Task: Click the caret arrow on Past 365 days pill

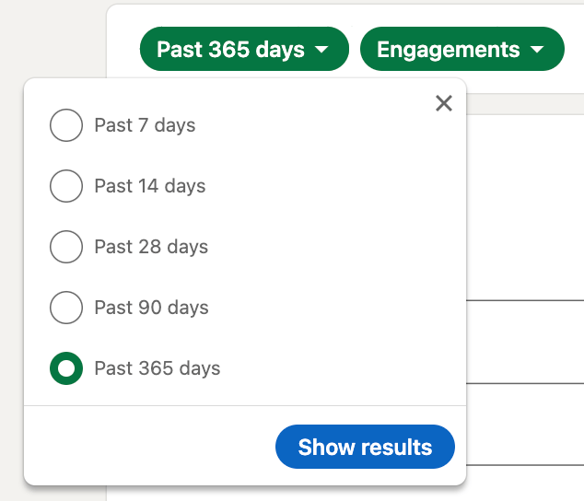Action: point(321,50)
